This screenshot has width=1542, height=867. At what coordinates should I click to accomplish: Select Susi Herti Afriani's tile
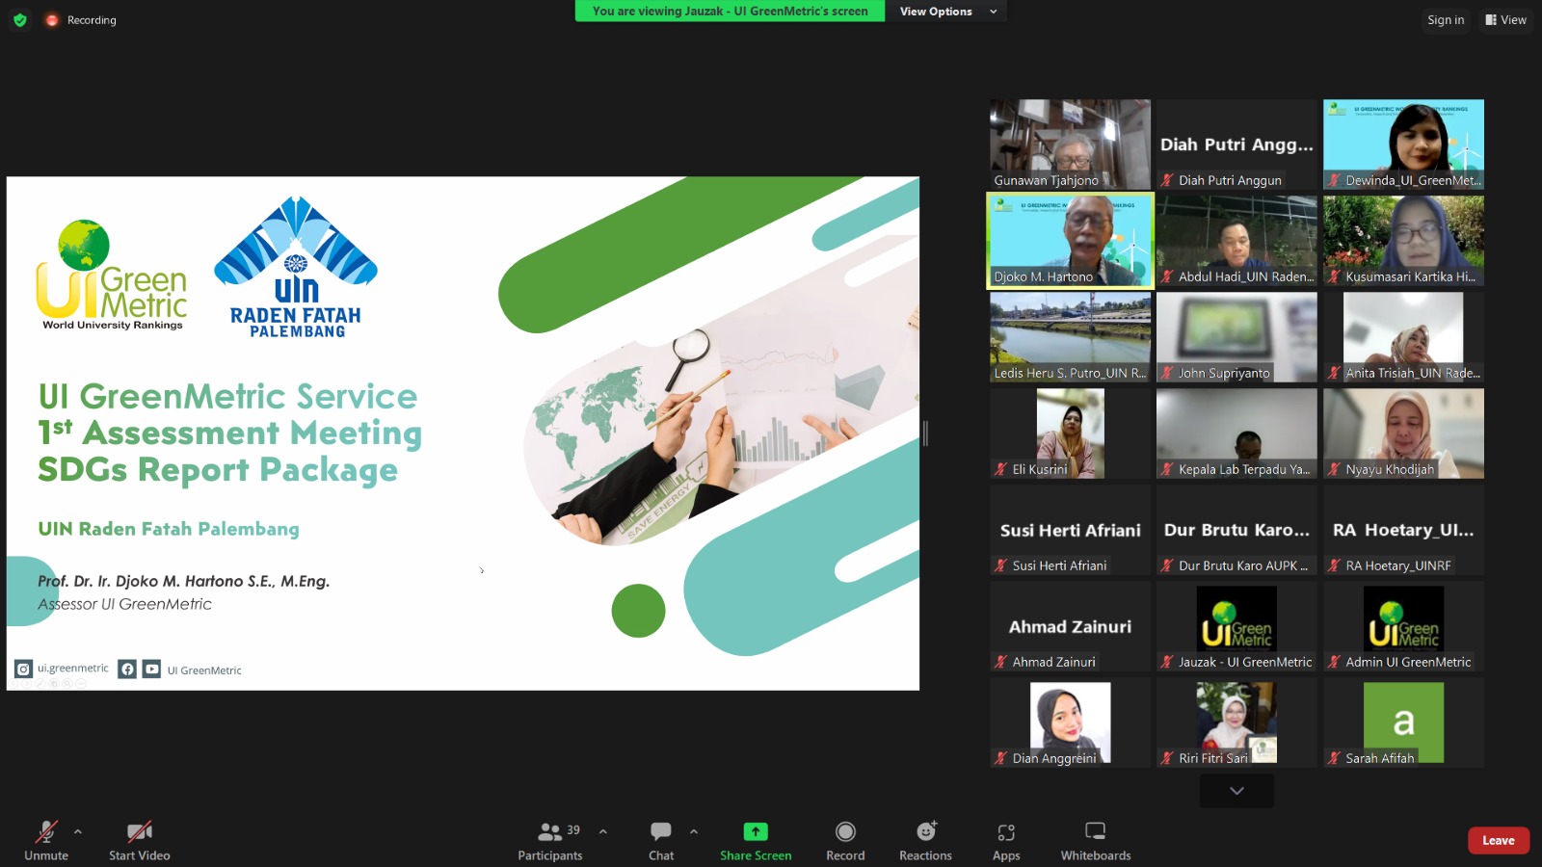point(1070,530)
